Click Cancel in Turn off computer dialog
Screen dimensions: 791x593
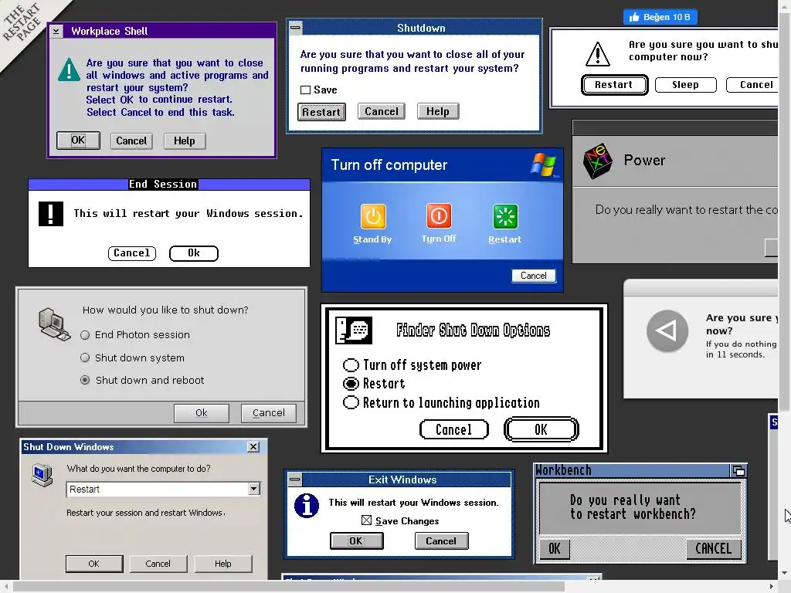pos(534,276)
